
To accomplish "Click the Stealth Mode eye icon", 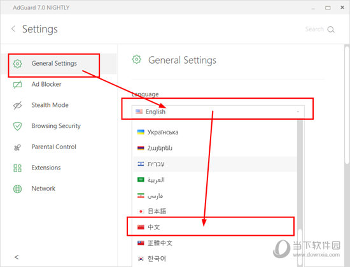I will (x=17, y=105).
